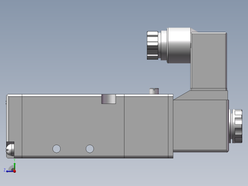Select the slotted screw on top of body

pyautogui.click(x=154, y=91)
